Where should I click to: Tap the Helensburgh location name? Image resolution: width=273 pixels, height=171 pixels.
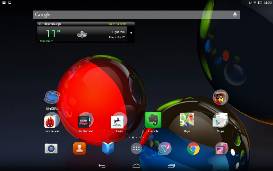pos(52,24)
